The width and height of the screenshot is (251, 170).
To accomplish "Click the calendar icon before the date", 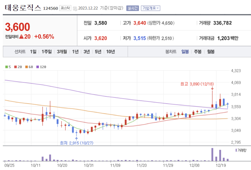I will pos(75,9).
